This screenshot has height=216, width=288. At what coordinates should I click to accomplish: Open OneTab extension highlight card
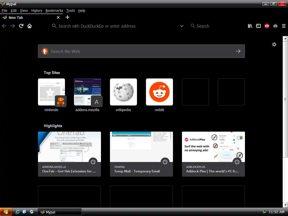tap(69, 154)
